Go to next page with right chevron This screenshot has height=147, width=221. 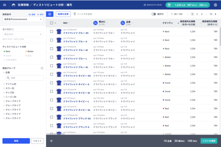[x=215, y=14]
